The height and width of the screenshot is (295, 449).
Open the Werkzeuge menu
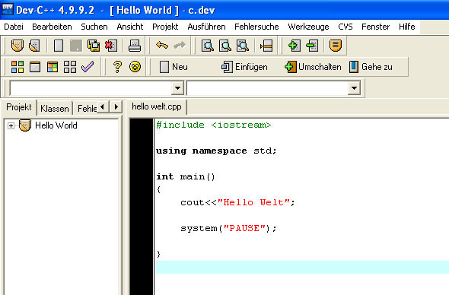pos(308,27)
